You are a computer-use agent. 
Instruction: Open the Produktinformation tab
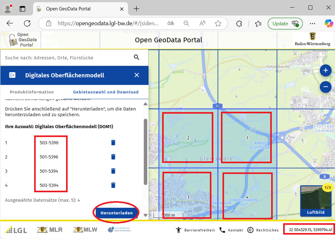tap(32, 92)
